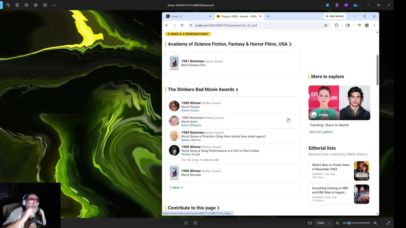This screenshot has height=228, width=406.
Task: Click '3 WINS & 4 NOMINATIONS' banner text
Action: pyautogui.click(x=188, y=34)
